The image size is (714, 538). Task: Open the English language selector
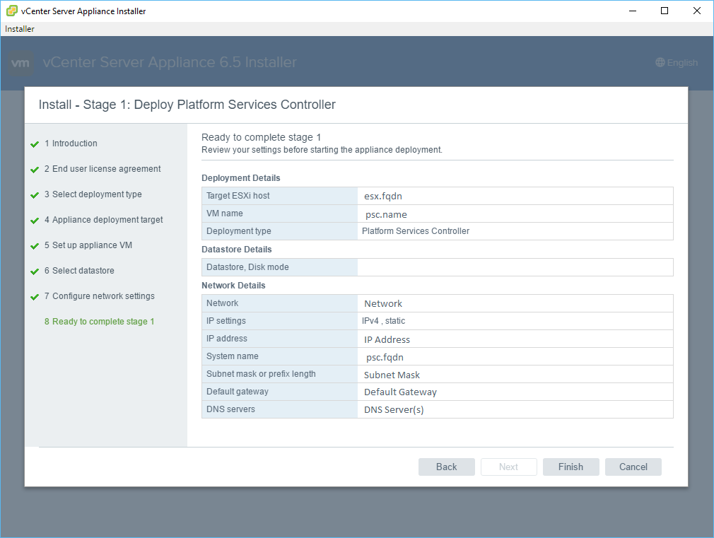[677, 63]
